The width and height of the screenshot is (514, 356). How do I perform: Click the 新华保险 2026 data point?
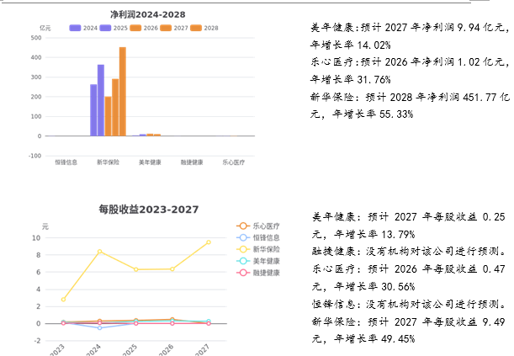tap(172, 268)
